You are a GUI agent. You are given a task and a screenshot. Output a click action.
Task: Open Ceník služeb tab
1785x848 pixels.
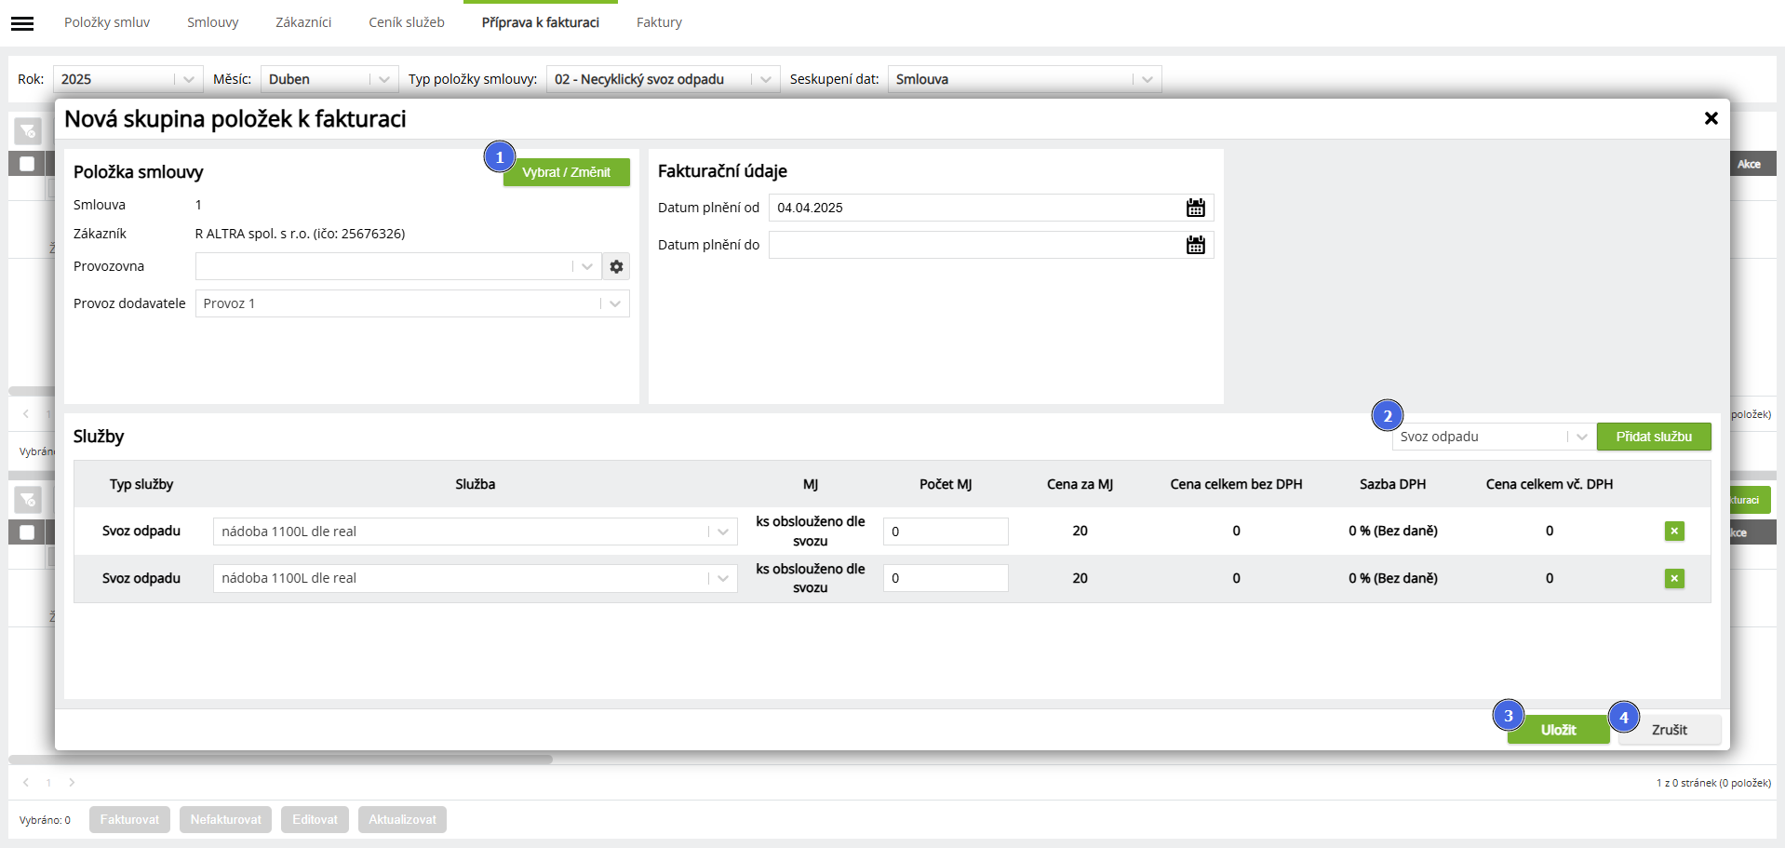pos(407,22)
